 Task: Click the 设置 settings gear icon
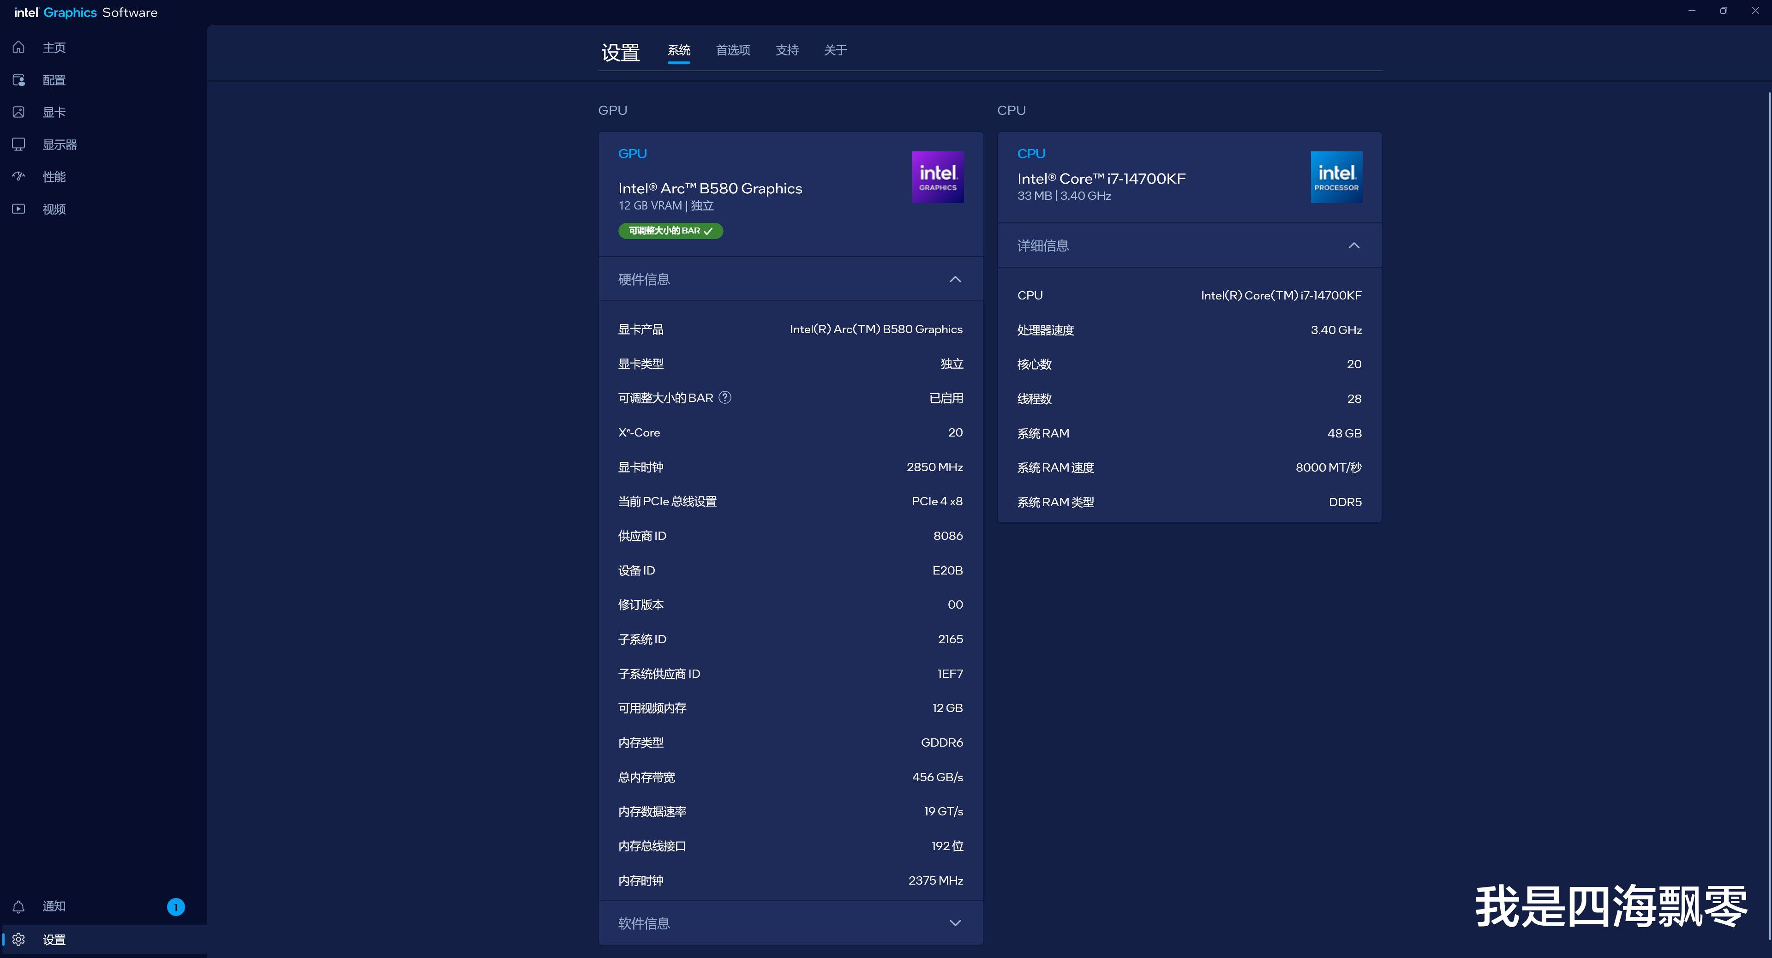[x=18, y=940]
